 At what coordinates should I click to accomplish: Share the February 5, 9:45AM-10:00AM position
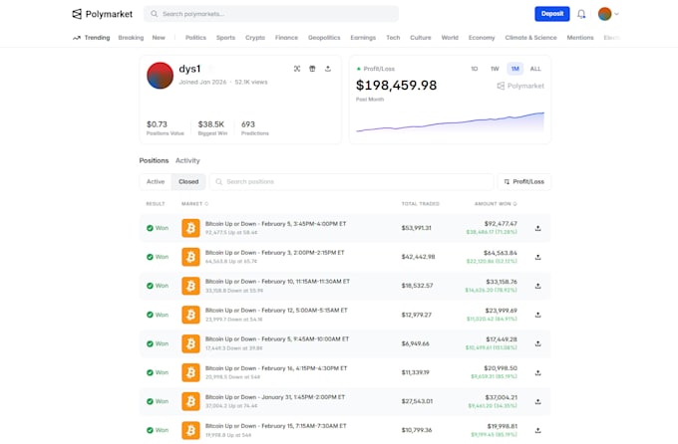coord(537,343)
